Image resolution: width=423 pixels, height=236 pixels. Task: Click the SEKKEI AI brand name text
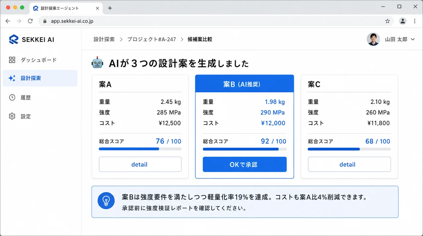pos(38,40)
